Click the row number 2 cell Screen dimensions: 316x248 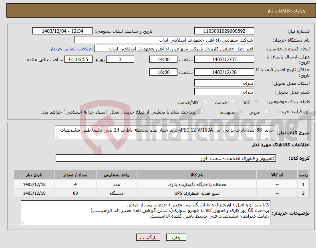click(x=303, y=194)
